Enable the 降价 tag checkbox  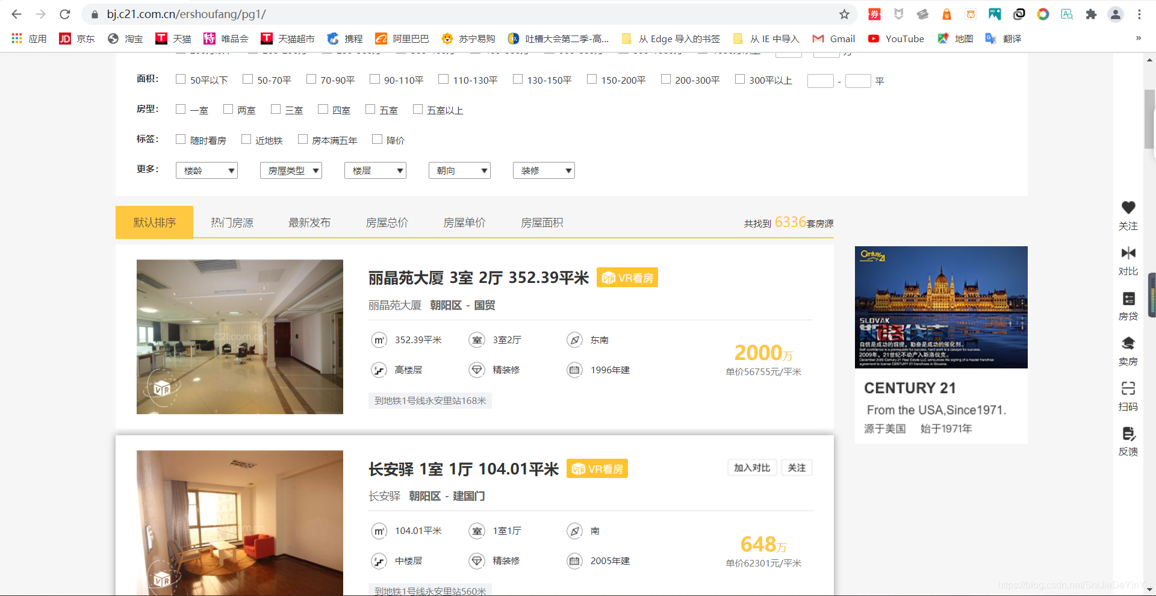378,139
